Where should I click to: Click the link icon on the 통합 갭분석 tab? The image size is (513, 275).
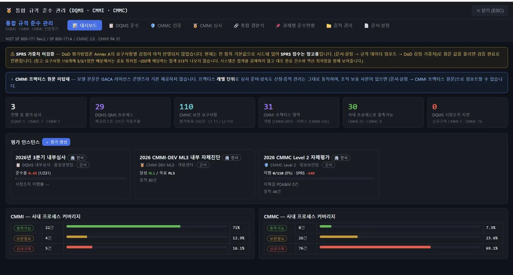(x=236, y=26)
